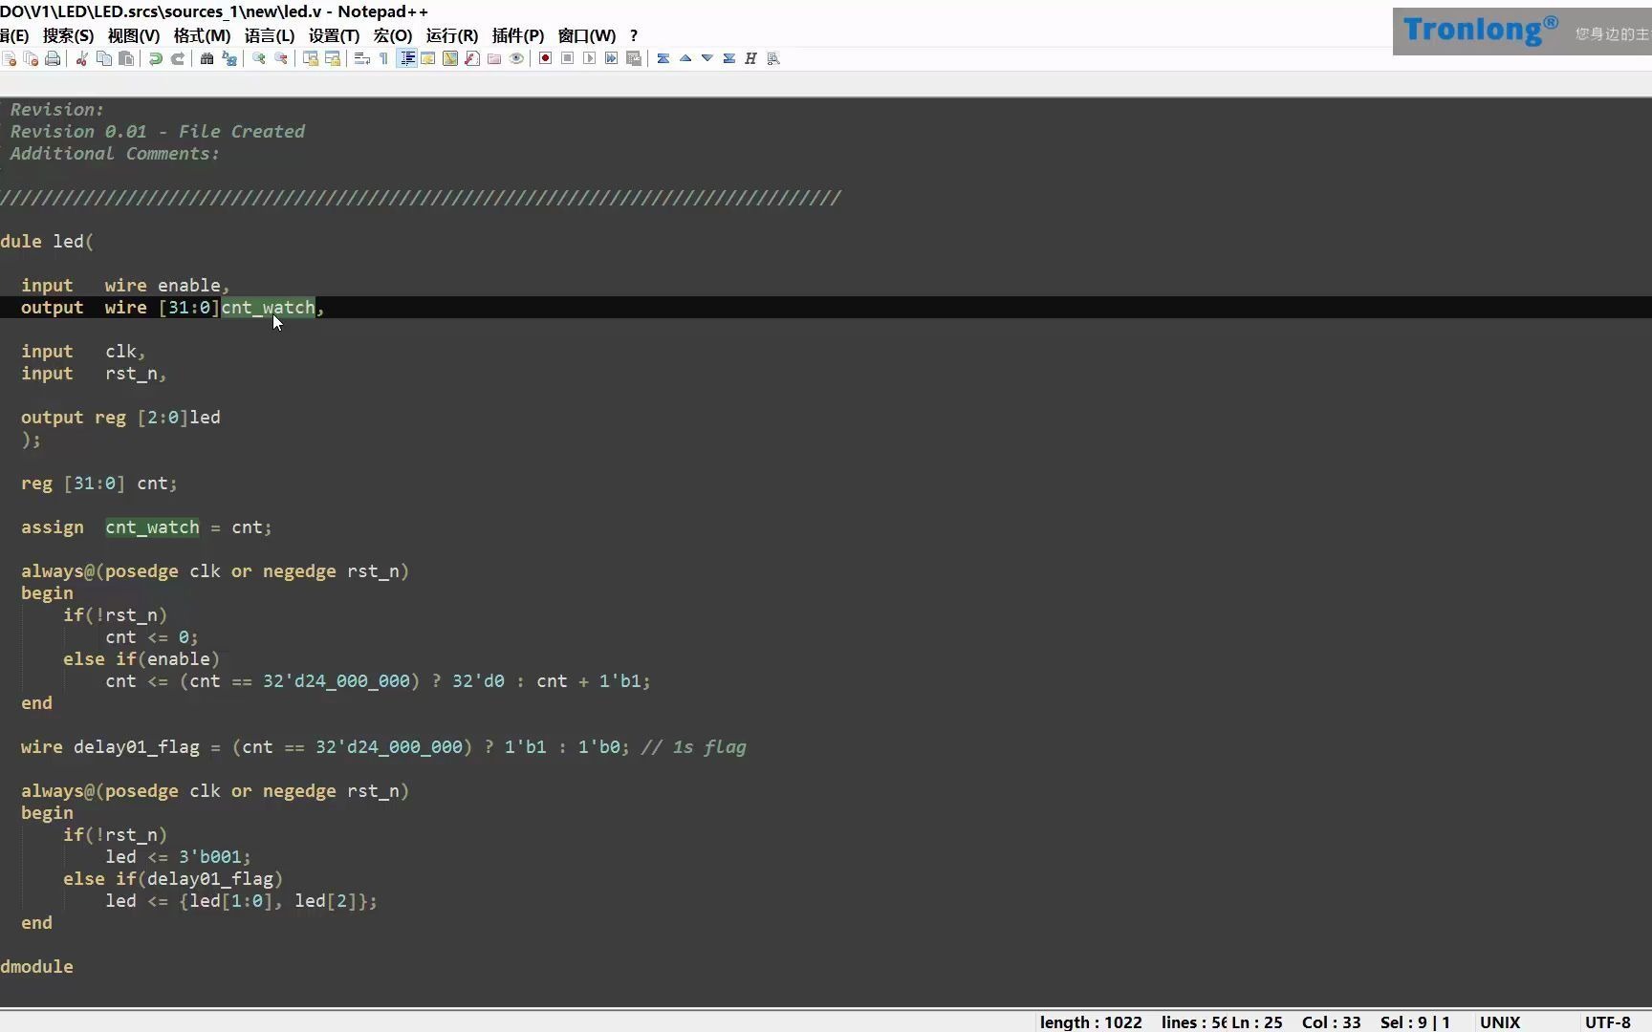Toggle indent guide toolbar button
The width and height of the screenshot is (1652, 1032).
pyautogui.click(x=407, y=59)
